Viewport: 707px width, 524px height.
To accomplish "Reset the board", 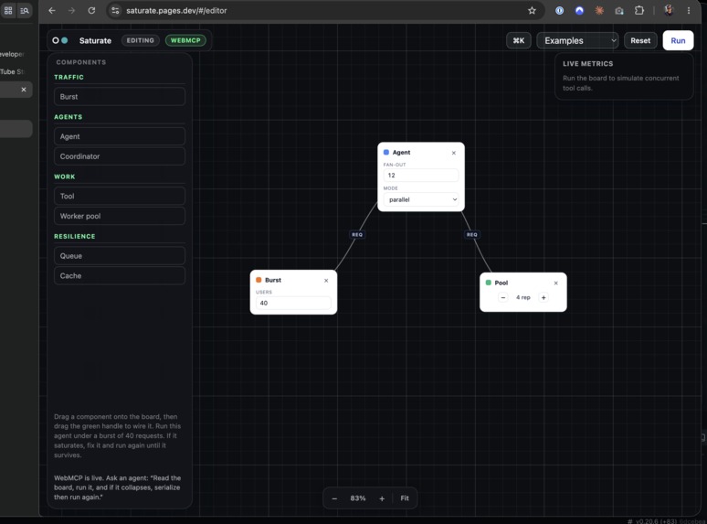I will (x=640, y=40).
